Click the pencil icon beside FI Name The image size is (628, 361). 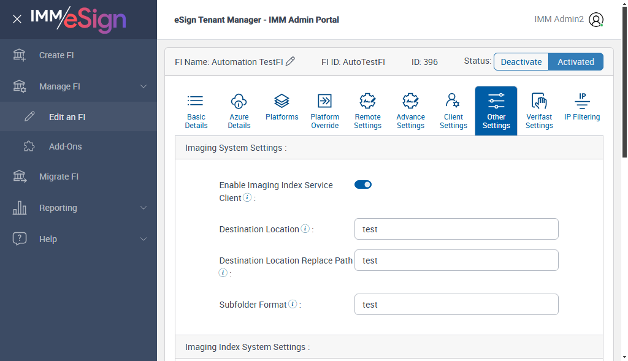click(291, 61)
